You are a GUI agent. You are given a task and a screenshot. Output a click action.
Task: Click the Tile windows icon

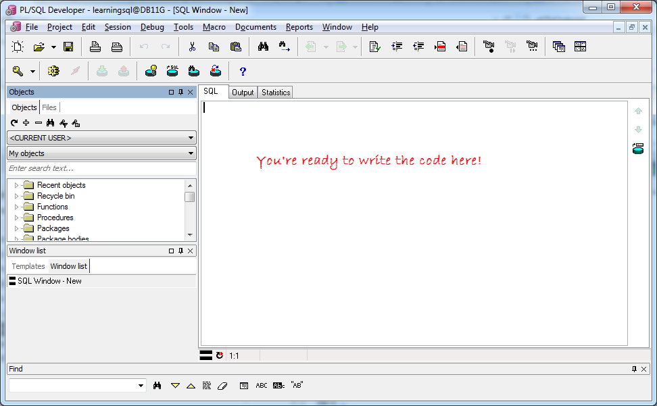click(x=581, y=47)
